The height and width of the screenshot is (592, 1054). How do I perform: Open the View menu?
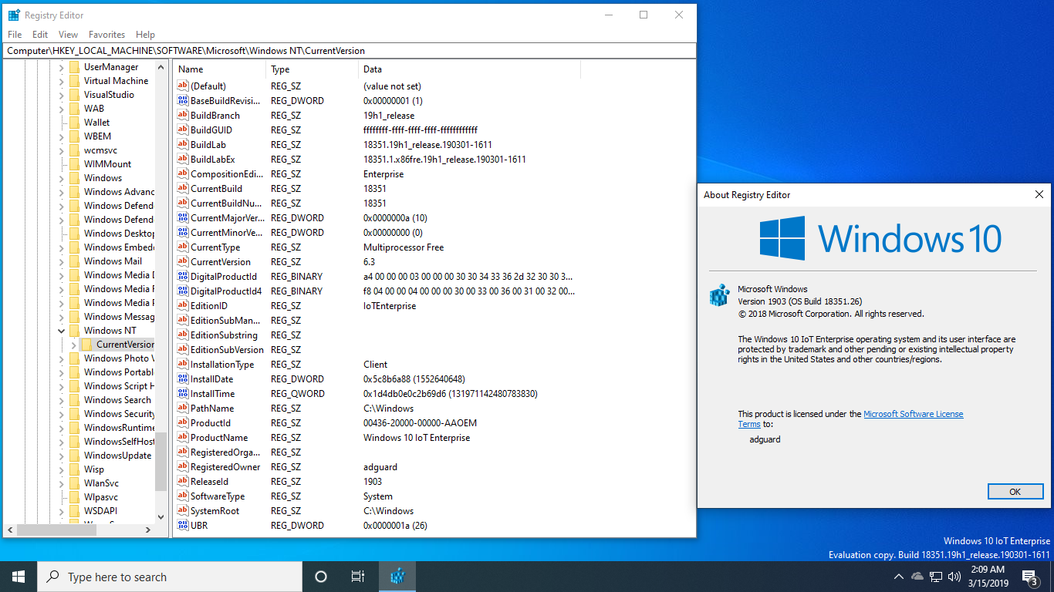pos(68,35)
